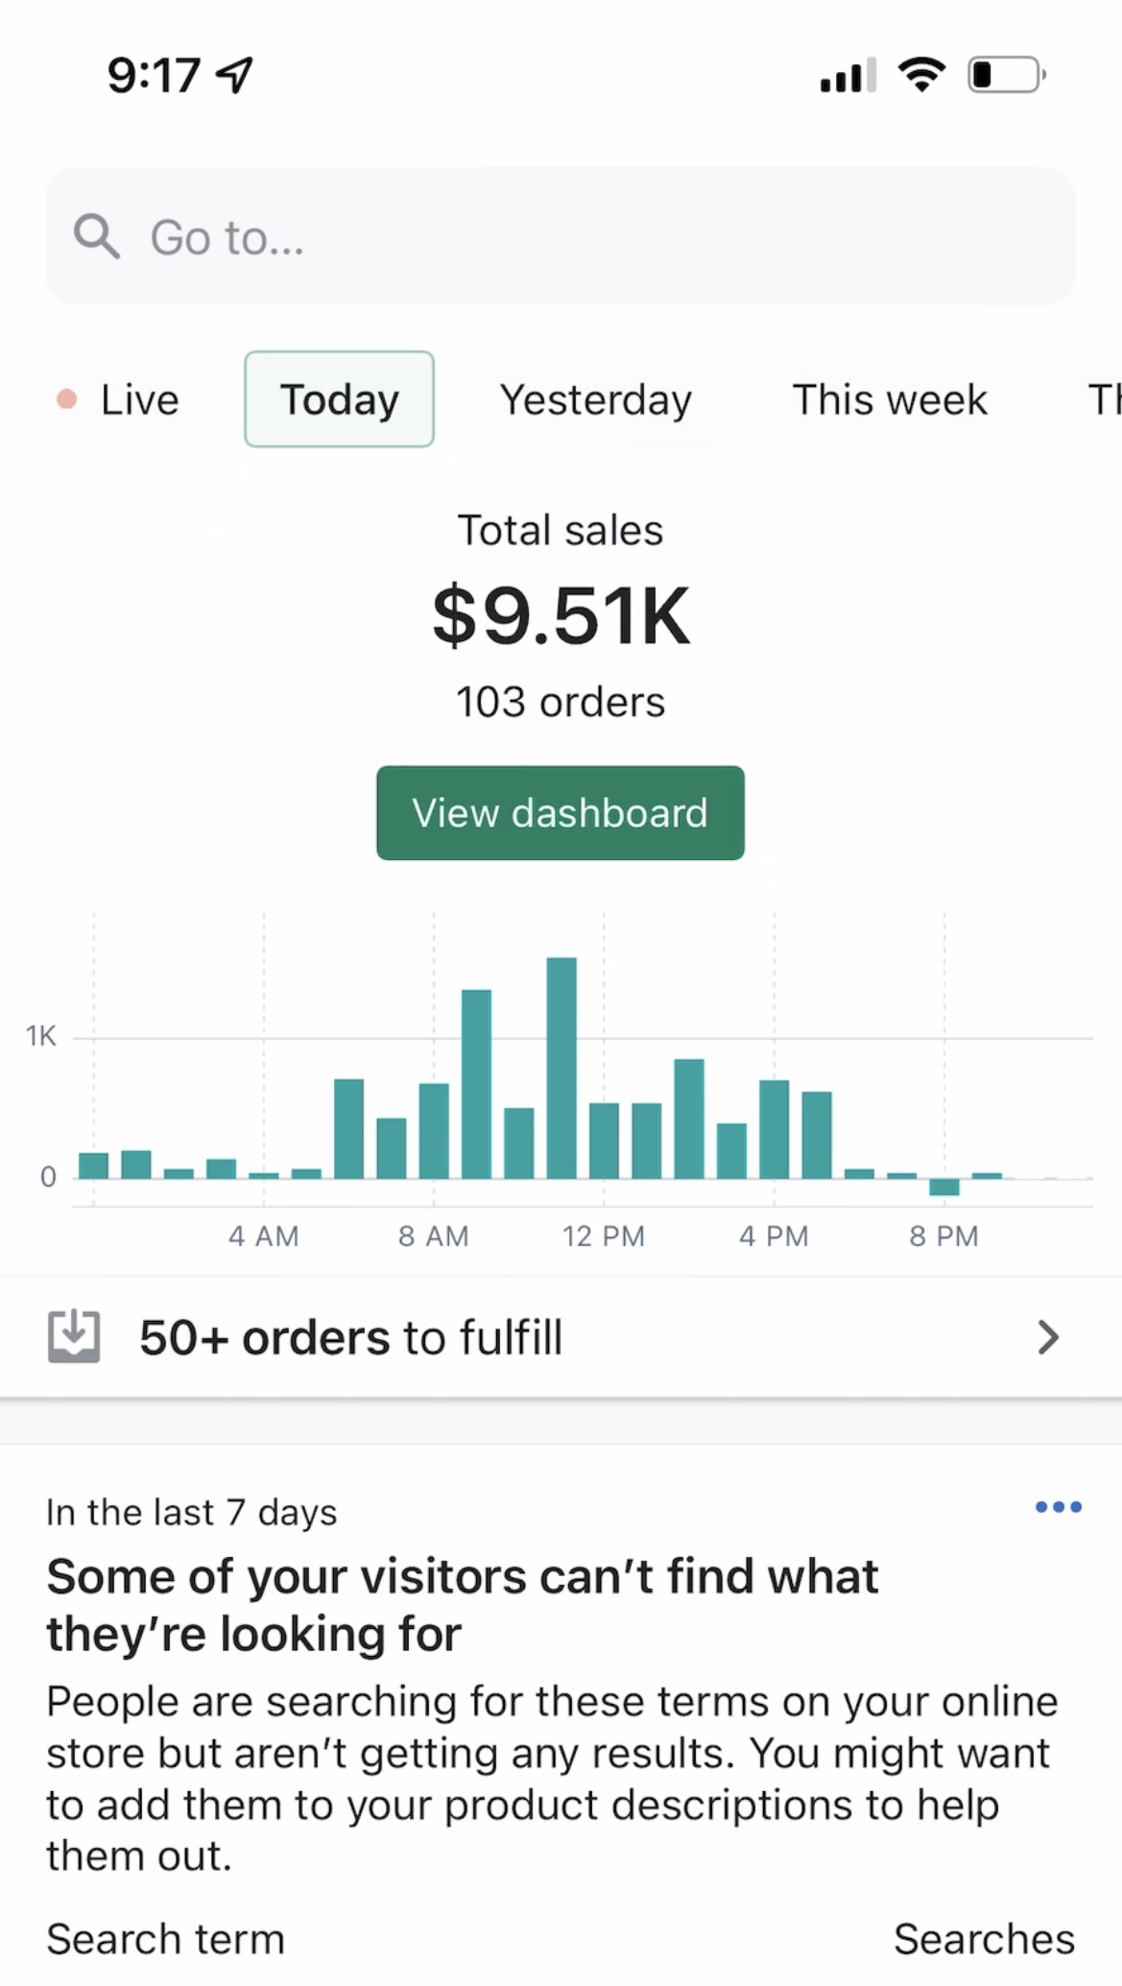The width and height of the screenshot is (1122, 1986).
Task: Tap the negative sales bar at 8 PM
Action: (944, 1186)
